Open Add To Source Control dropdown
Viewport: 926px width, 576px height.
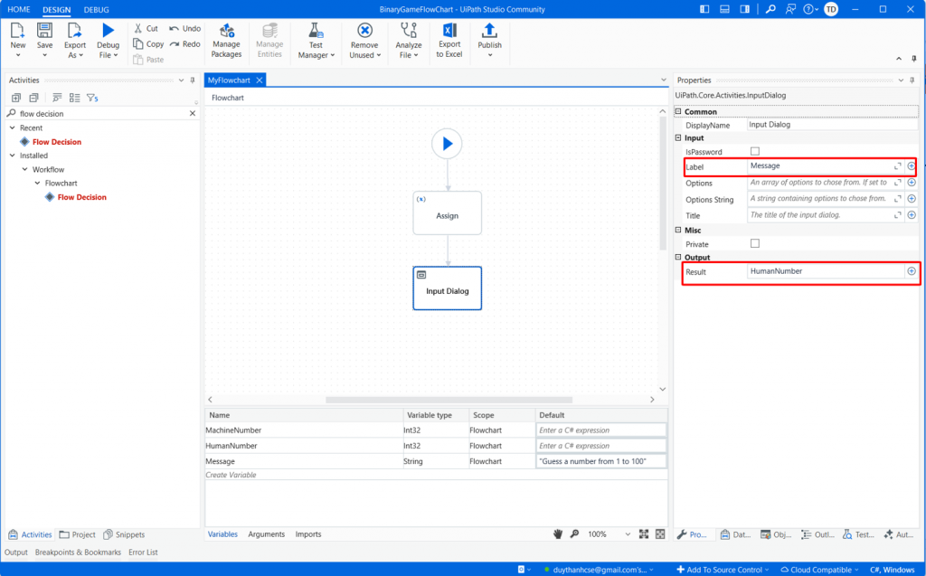pos(723,570)
